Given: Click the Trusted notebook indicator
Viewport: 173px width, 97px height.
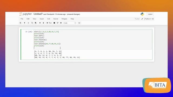Looking at the screenshot, I should 137,19.
